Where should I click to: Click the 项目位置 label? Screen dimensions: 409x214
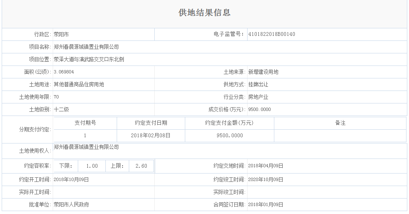[x=40, y=59]
